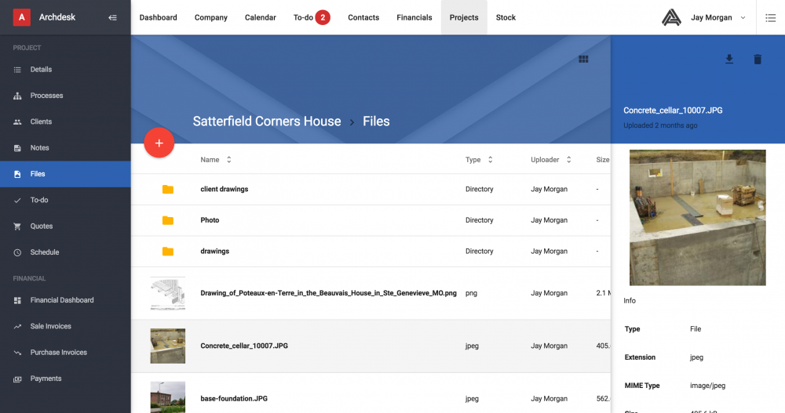Select the Photo directory name
Image resolution: width=785 pixels, height=413 pixels.
(x=210, y=220)
